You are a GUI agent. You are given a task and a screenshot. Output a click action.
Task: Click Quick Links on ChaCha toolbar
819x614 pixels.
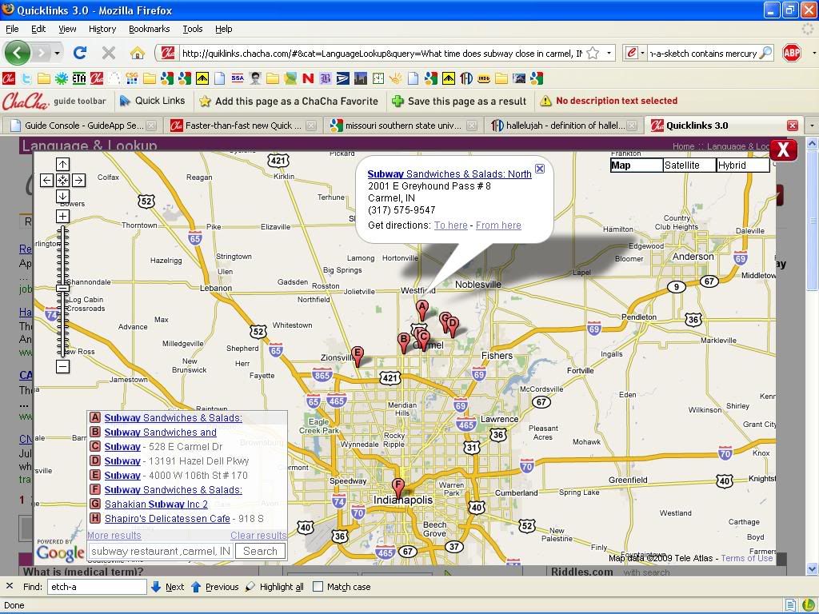click(x=152, y=101)
